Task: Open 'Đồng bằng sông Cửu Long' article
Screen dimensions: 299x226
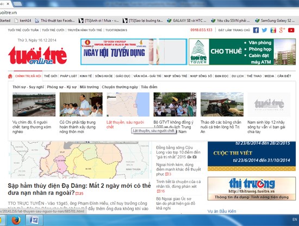Action: pos(178,152)
